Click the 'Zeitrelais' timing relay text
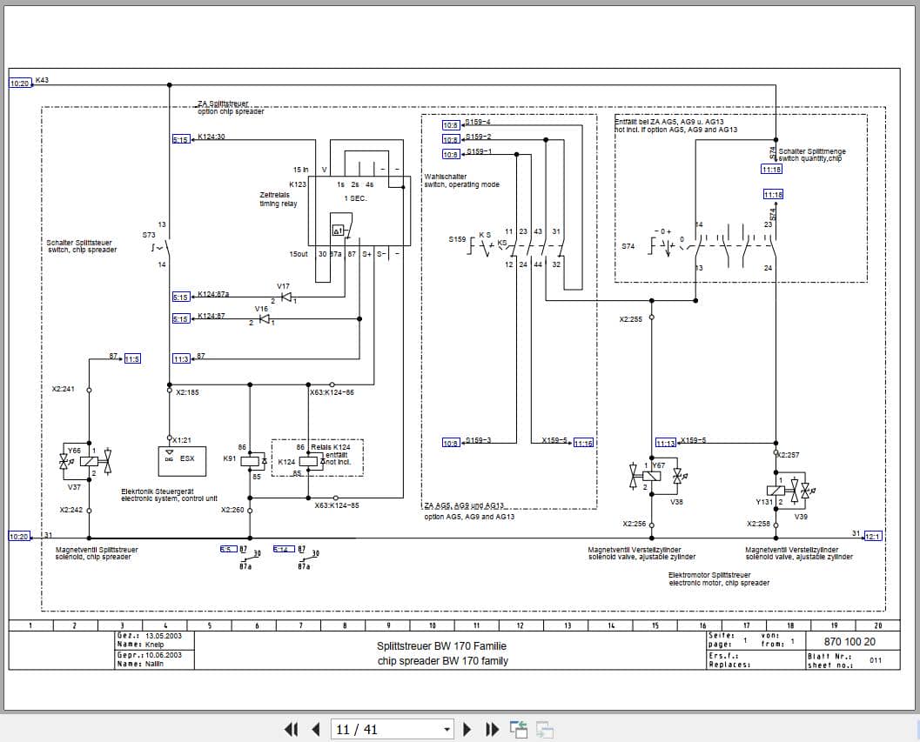This screenshot has width=920, height=742. (x=274, y=195)
